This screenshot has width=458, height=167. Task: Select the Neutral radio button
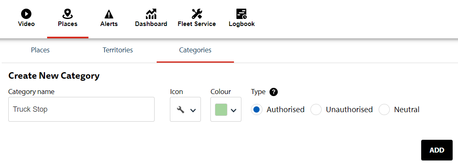[384, 110]
